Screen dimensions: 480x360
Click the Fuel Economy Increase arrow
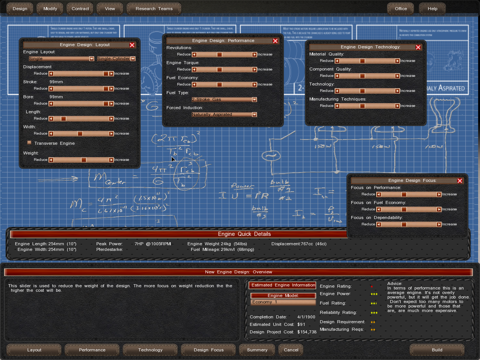coord(255,84)
